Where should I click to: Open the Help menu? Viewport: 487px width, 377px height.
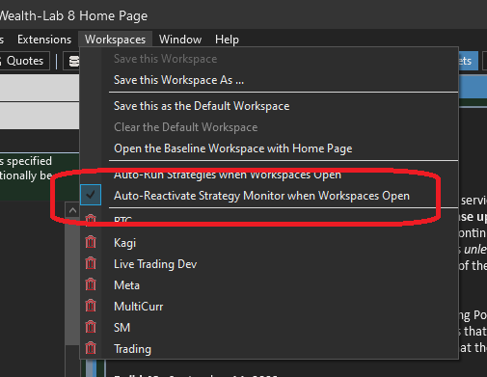point(227,40)
